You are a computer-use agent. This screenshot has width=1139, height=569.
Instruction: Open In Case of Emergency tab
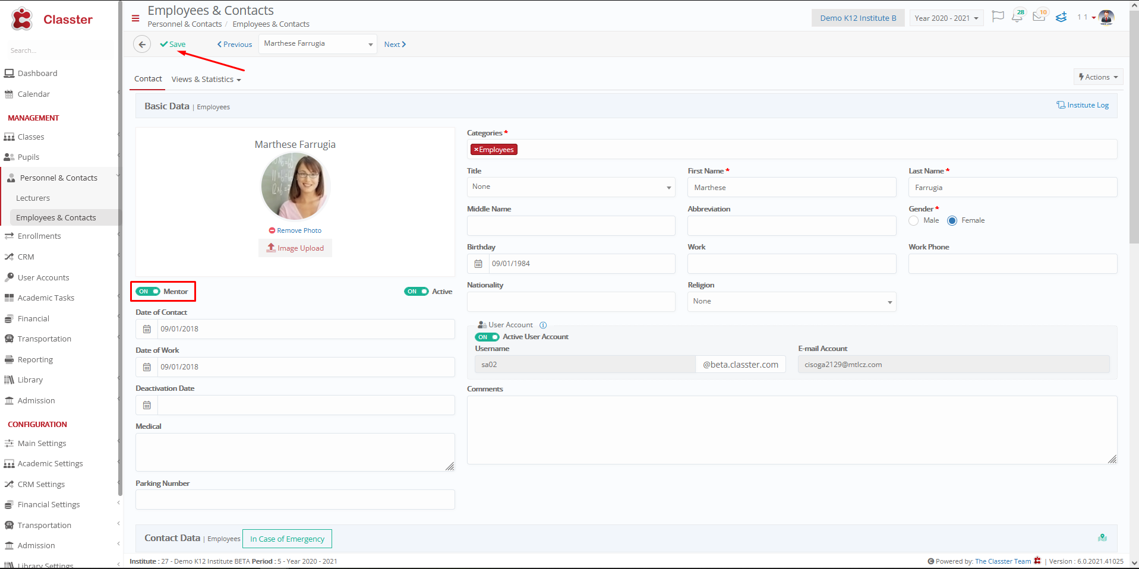pos(287,539)
